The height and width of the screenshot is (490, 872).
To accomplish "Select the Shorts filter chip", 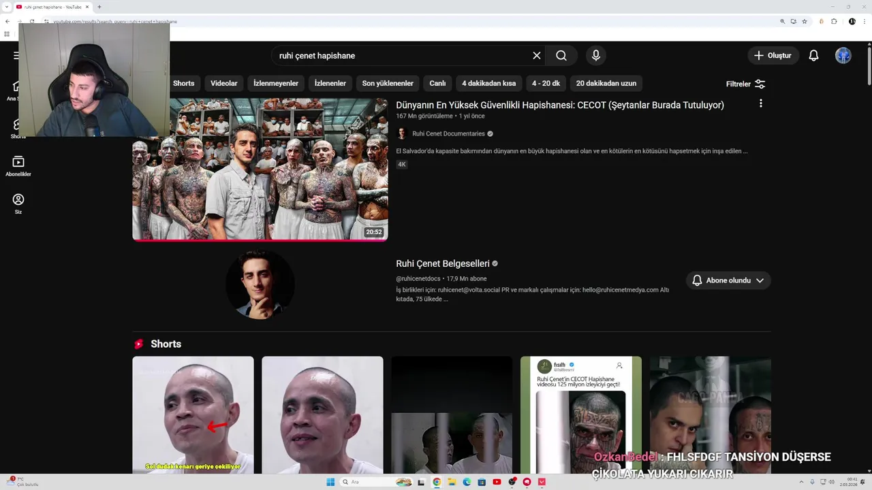I will [x=183, y=83].
